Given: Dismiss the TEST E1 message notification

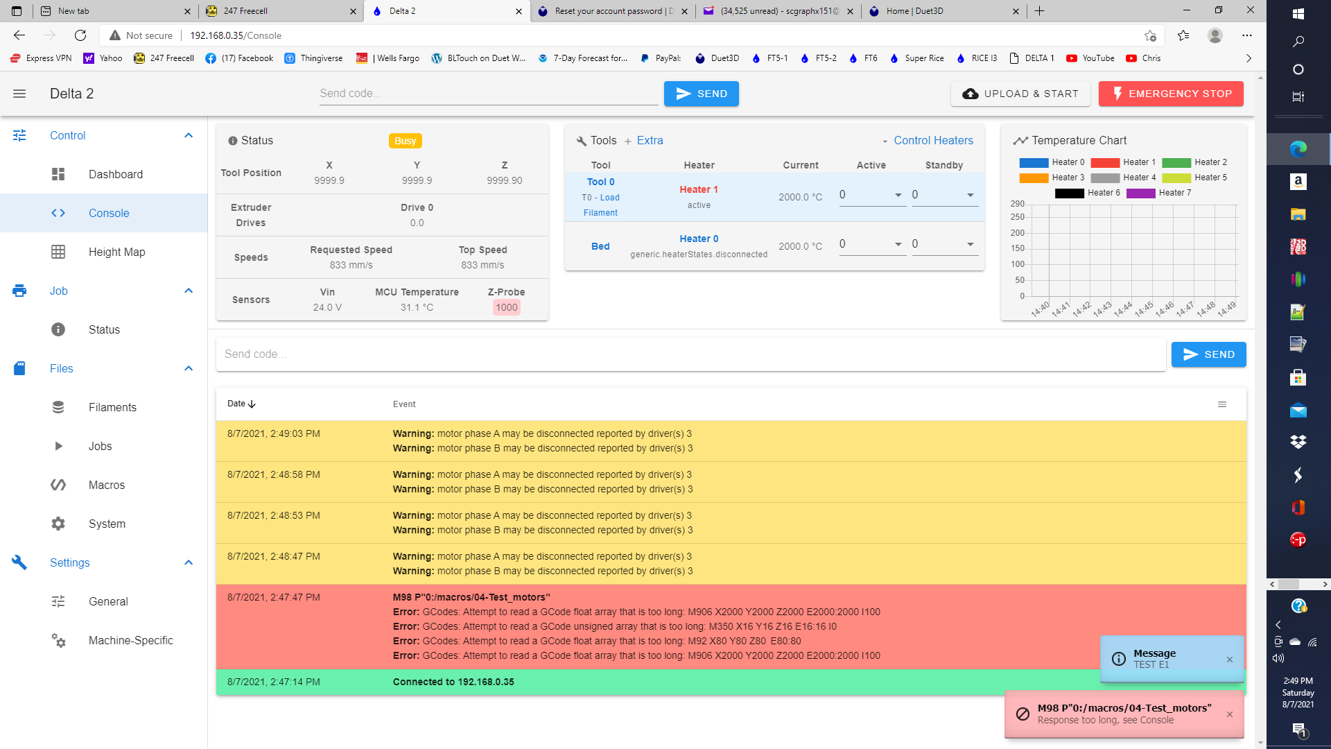Looking at the screenshot, I should click(x=1230, y=660).
